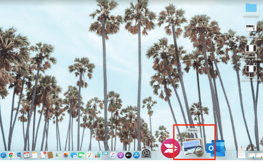The height and width of the screenshot is (164, 263).
Task: Open Reminders with notification badge
Action: pyautogui.click(x=42, y=155)
